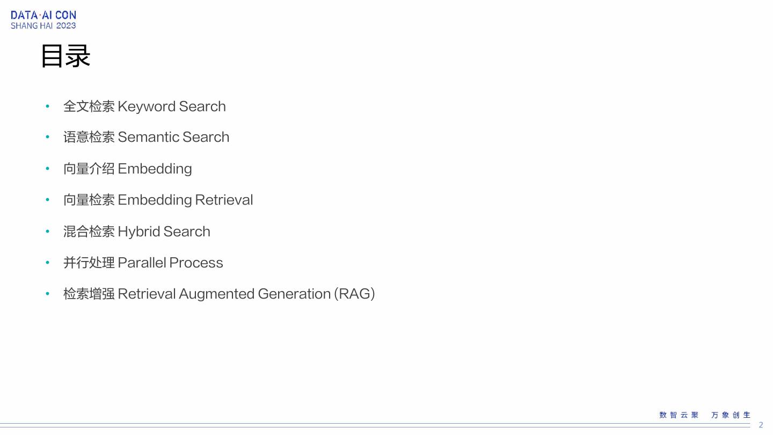Select the 全文检索 Keyword Search item
Screen dimensions: 773x435
tap(144, 106)
